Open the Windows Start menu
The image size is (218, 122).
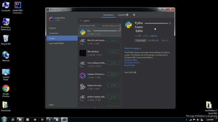click(4, 120)
